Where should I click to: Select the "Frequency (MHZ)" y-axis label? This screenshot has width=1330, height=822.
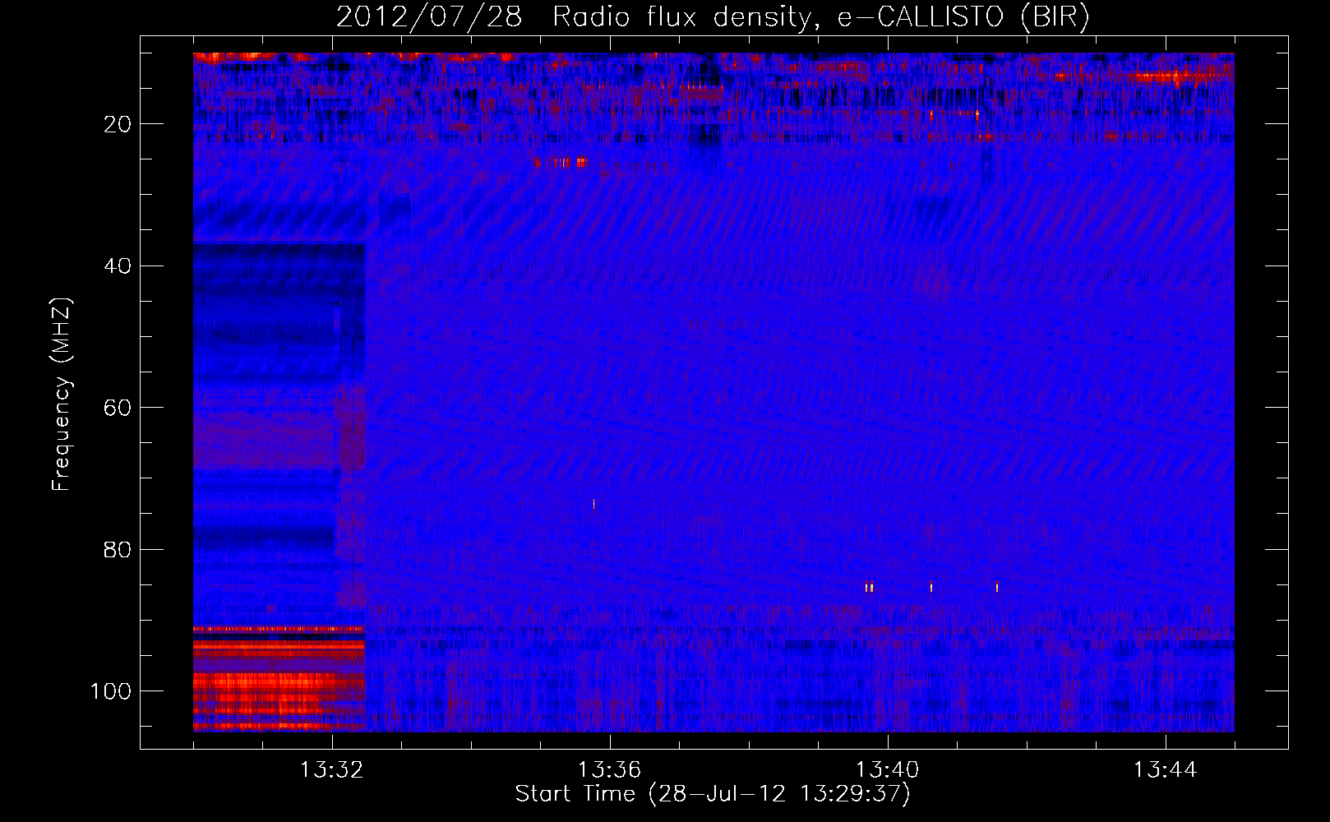[62, 394]
